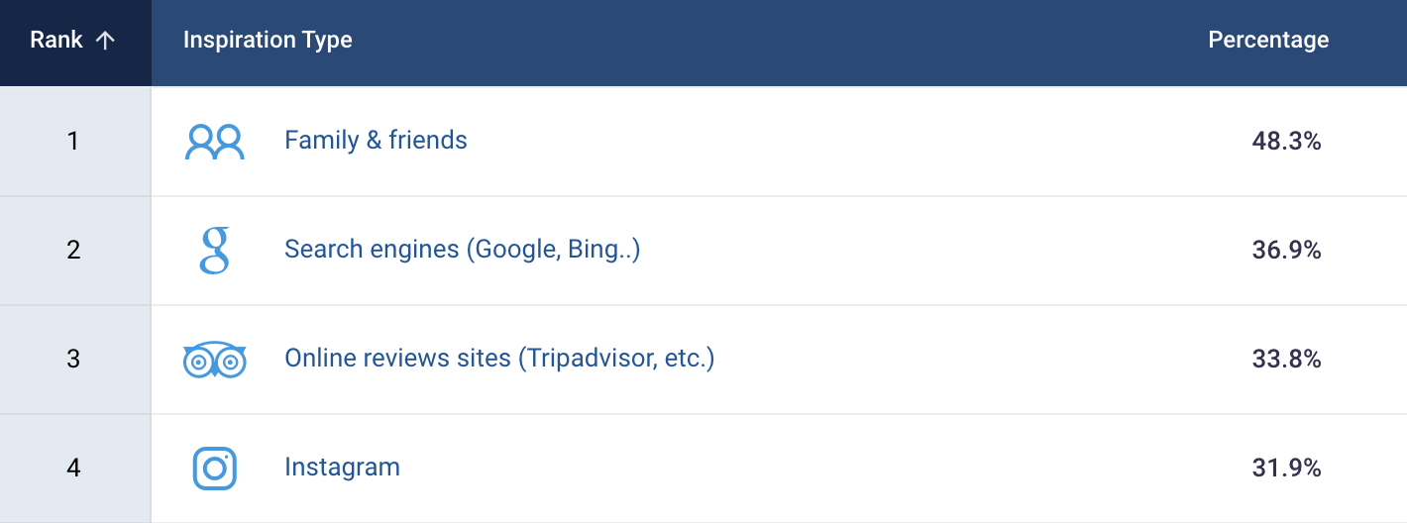
Task: Select Online reviews sites (Tripadvisor, etc.) text
Action: click(499, 359)
